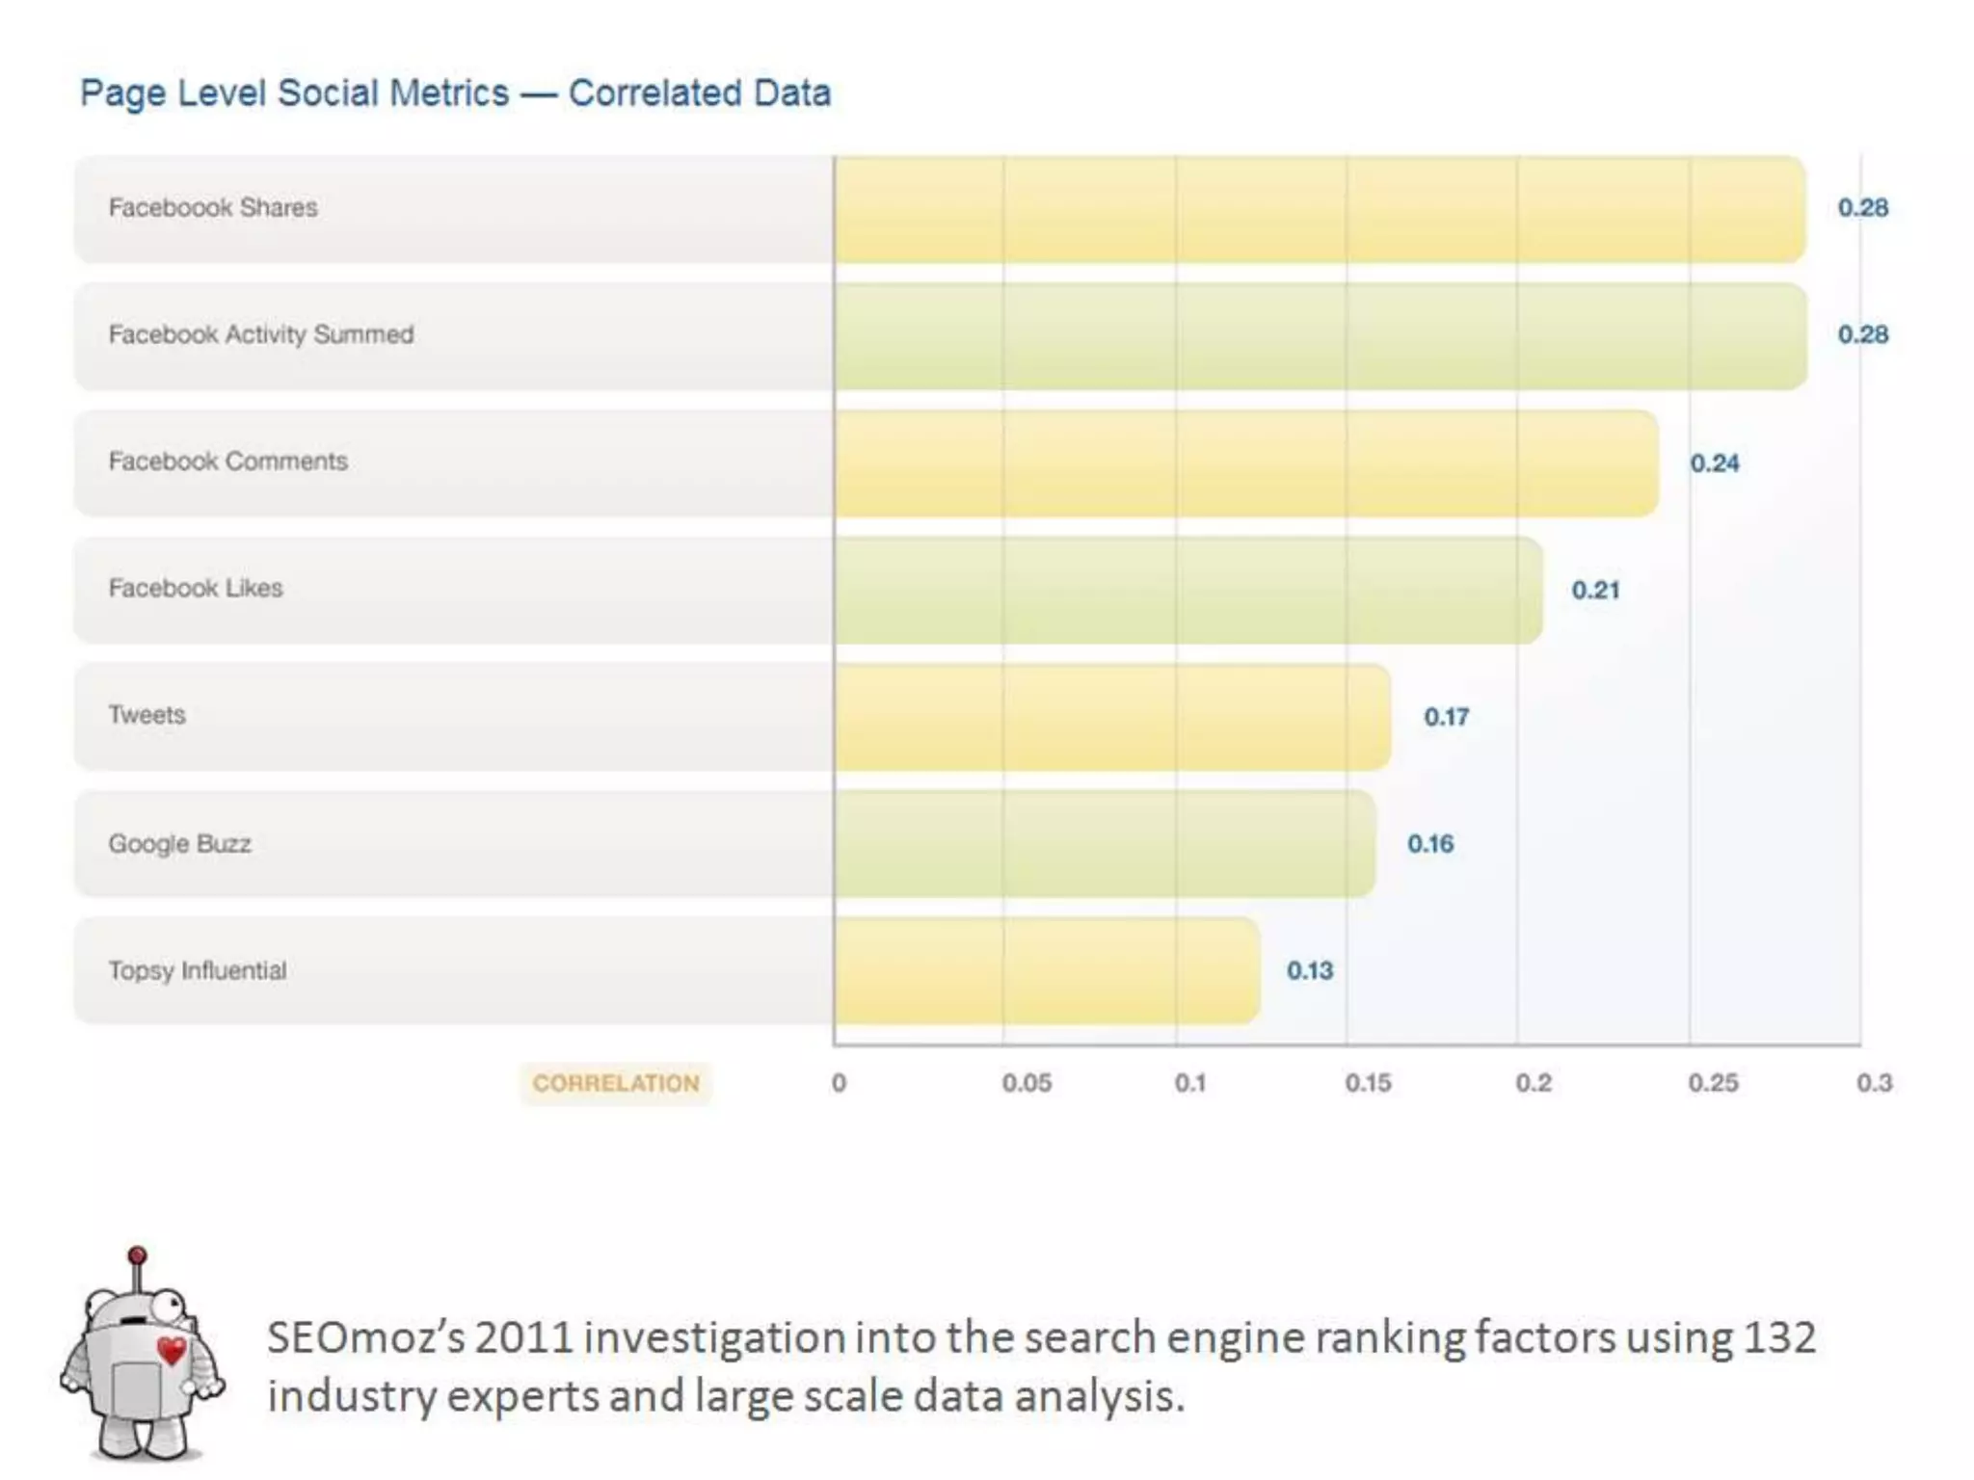Click the SEOmoz 2011 investigation caption text
1974x1480 pixels.
coord(1041,1366)
